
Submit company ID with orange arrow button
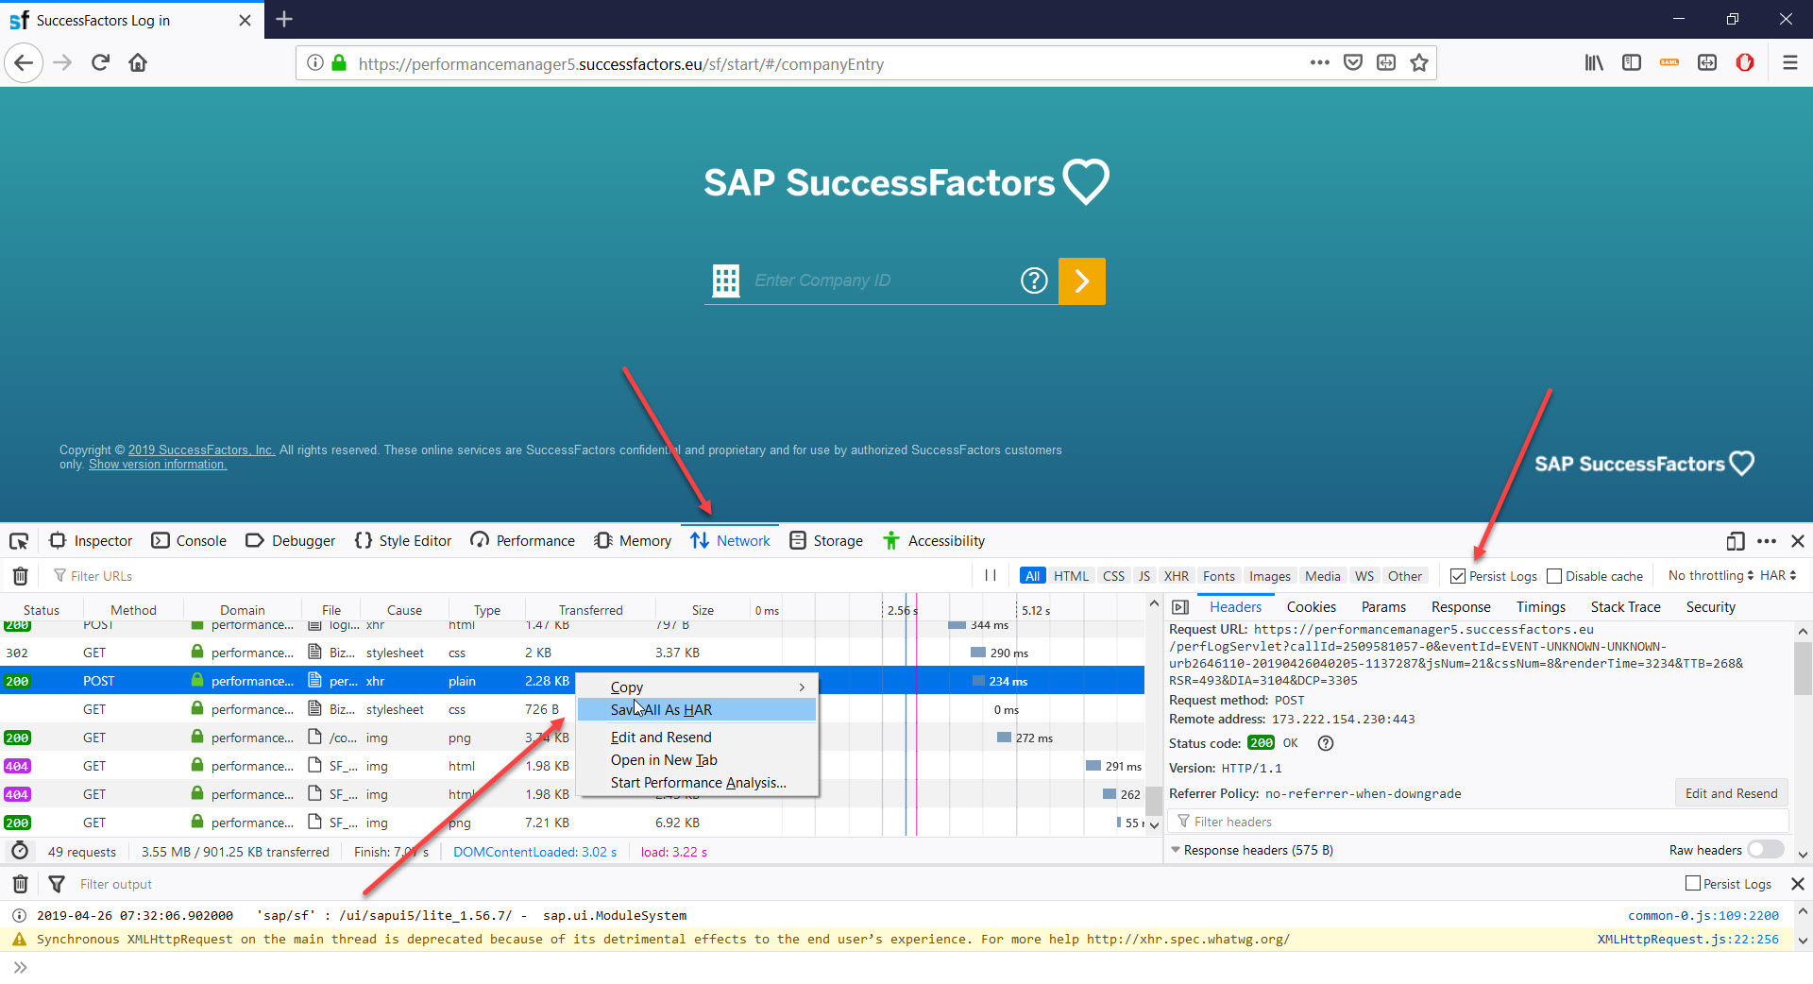1082,280
